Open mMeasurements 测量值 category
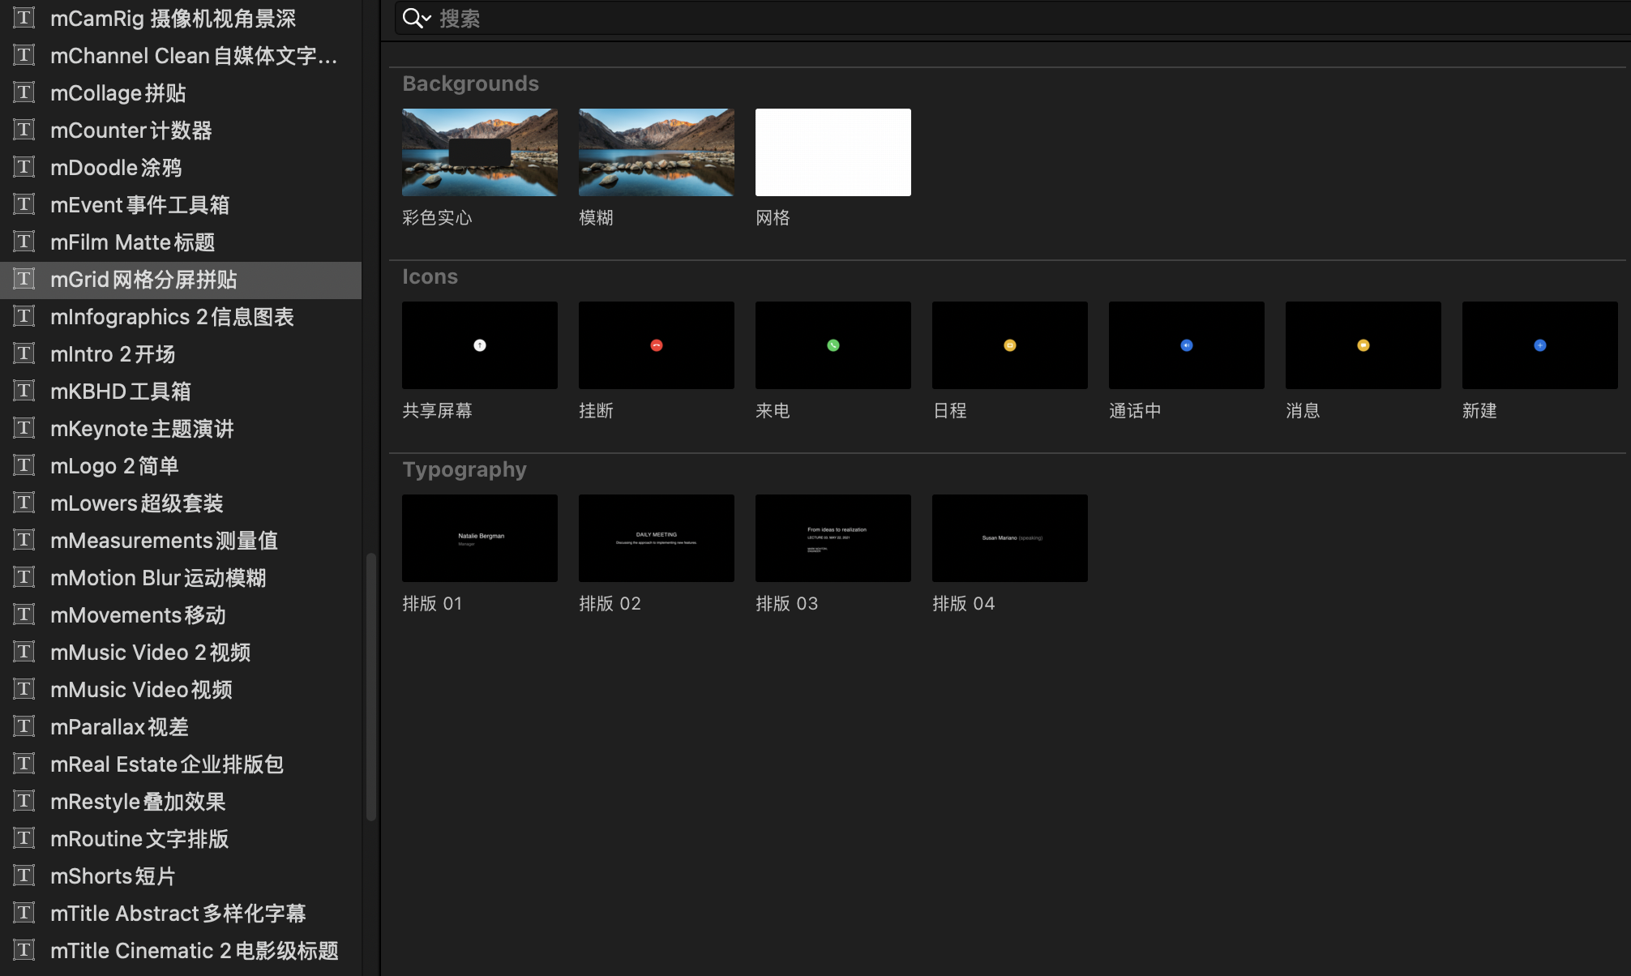The height and width of the screenshot is (976, 1631). pos(181,540)
